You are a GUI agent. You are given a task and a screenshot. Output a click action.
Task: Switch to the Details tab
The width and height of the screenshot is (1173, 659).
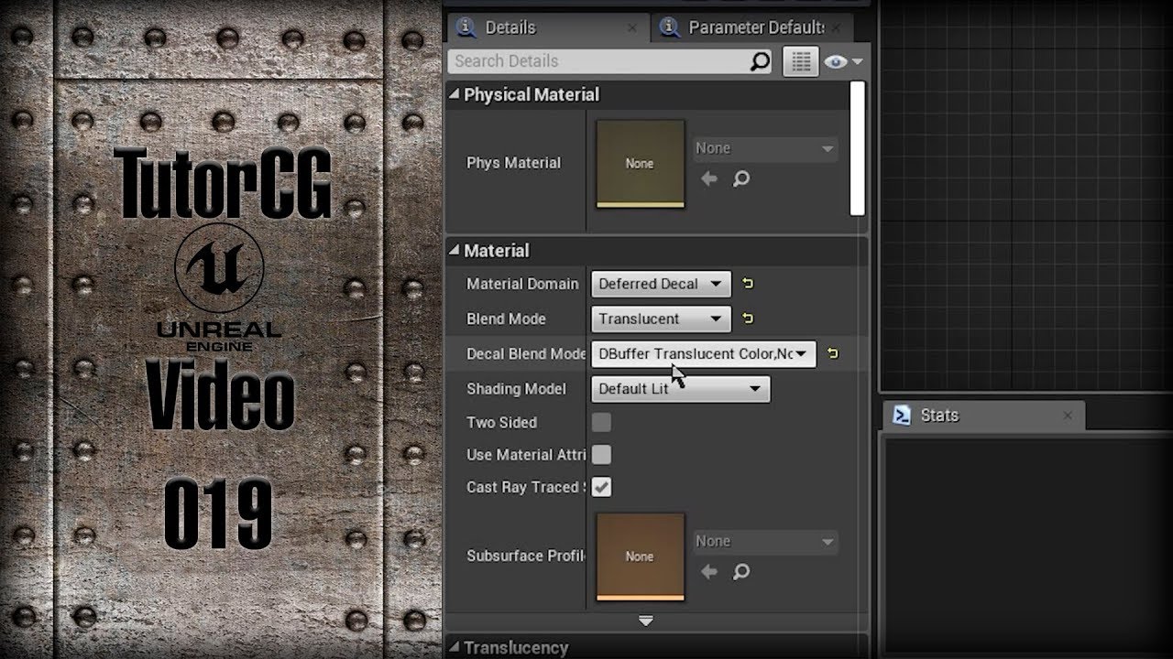point(549,27)
